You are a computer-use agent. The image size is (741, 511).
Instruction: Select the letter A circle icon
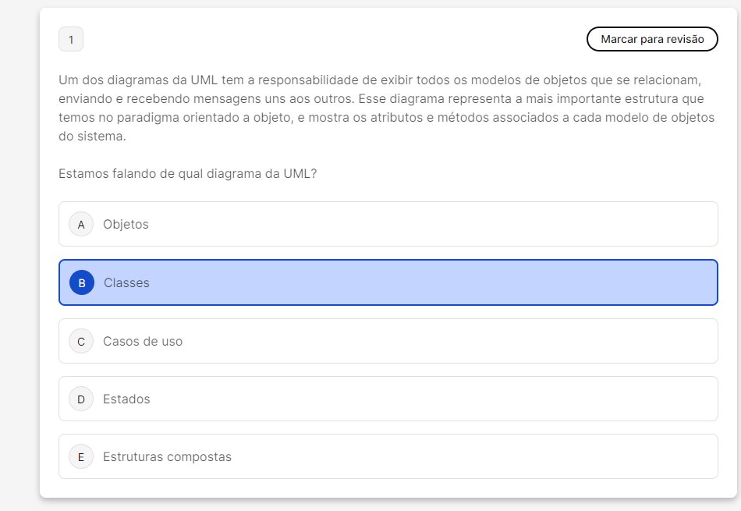tap(81, 225)
